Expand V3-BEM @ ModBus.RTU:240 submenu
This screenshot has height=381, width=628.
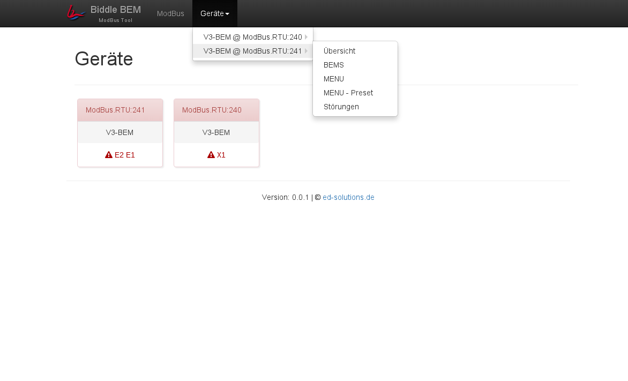click(x=253, y=37)
